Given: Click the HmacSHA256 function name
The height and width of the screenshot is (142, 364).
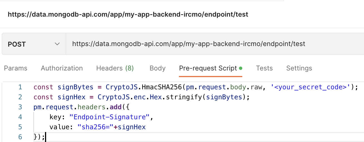Looking at the screenshot, I should [162, 87].
